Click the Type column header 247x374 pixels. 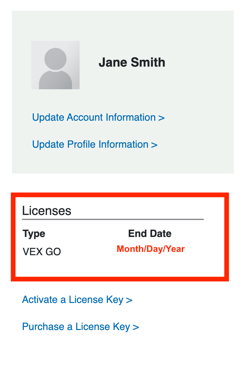(34, 234)
